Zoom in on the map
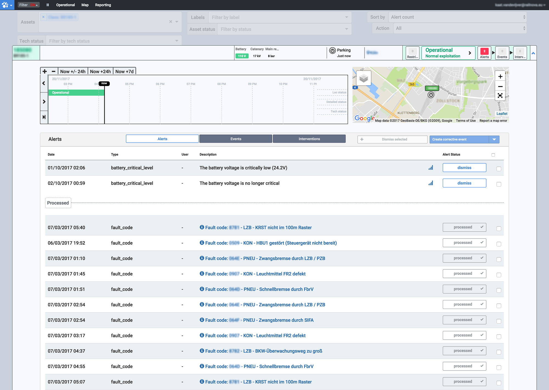549x390 pixels. 500,77
